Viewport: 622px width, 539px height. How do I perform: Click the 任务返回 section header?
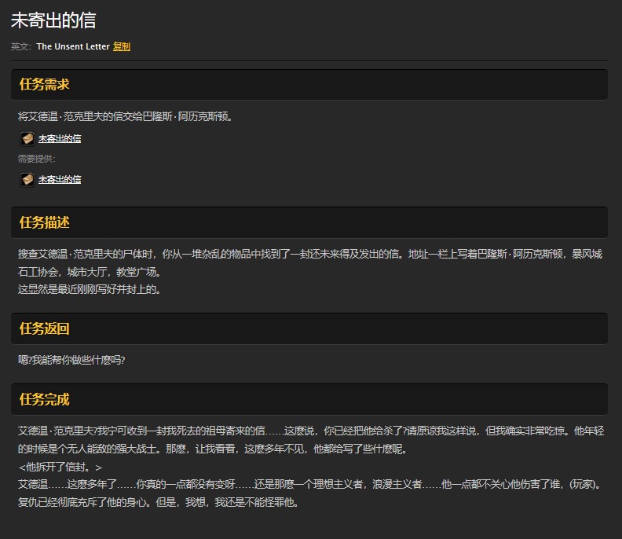[x=45, y=328]
